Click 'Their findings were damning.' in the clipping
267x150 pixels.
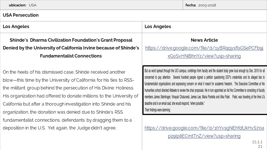point(158,110)
